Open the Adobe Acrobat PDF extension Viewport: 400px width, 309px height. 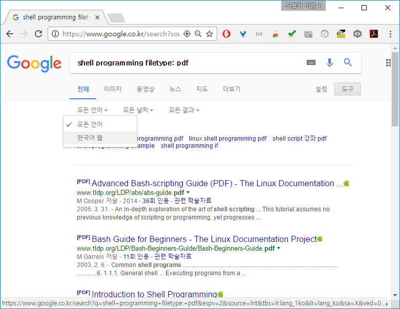(374, 34)
